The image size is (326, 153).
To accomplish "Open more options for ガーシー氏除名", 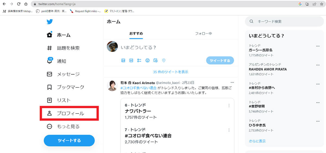I will click(318, 46).
